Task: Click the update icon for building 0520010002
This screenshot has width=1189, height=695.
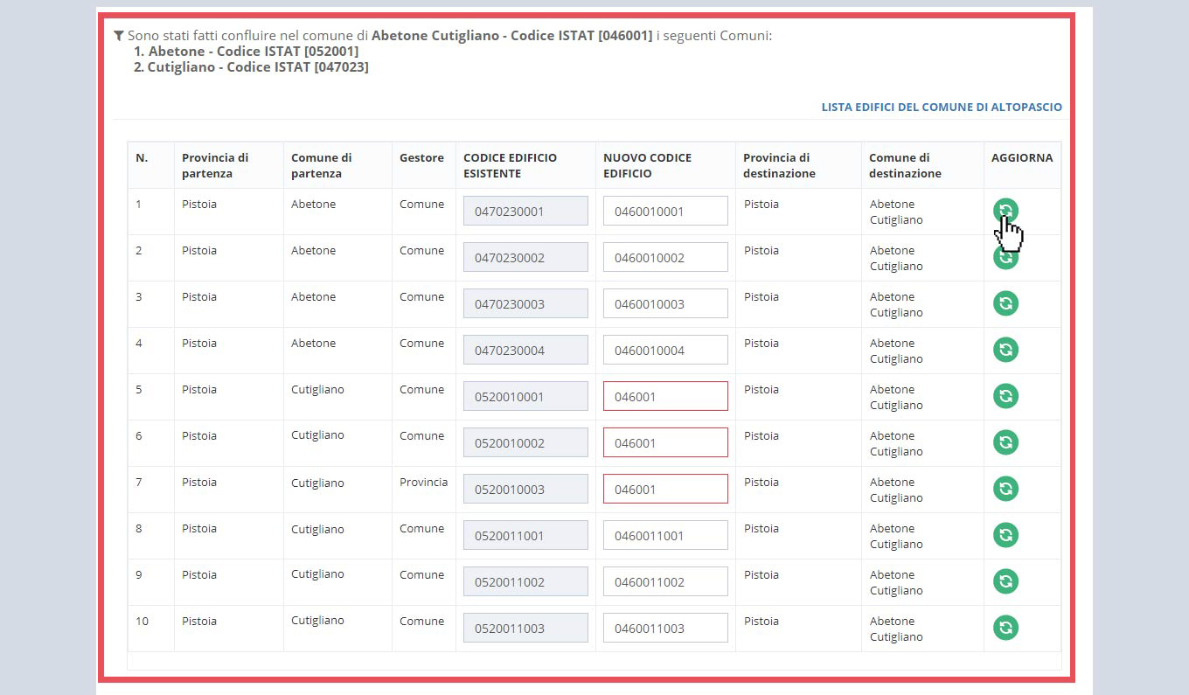Action: [1005, 442]
